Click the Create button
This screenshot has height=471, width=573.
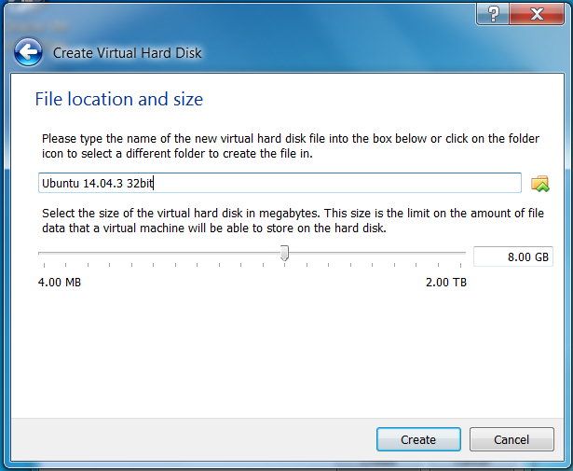(x=418, y=439)
